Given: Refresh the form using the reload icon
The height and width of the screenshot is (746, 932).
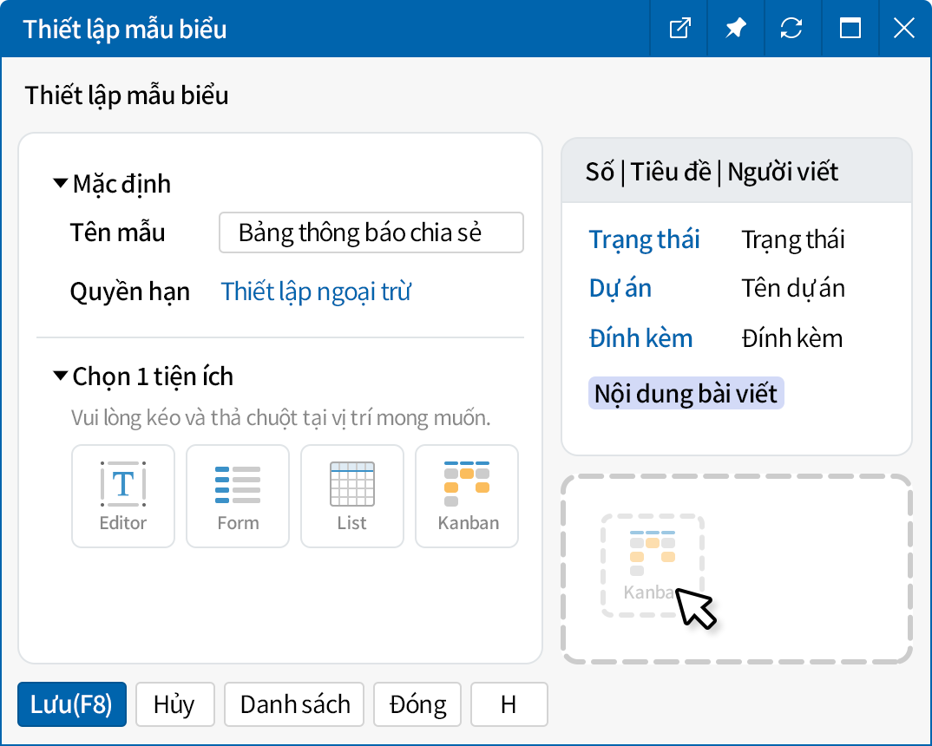Looking at the screenshot, I should pos(791,29).
